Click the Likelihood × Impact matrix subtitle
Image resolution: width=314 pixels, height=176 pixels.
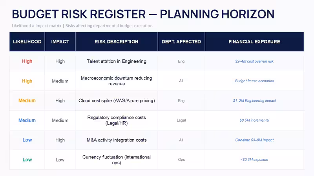tap(82, 26)
